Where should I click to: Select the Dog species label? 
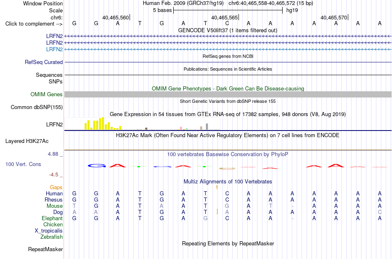coord(58,212)
